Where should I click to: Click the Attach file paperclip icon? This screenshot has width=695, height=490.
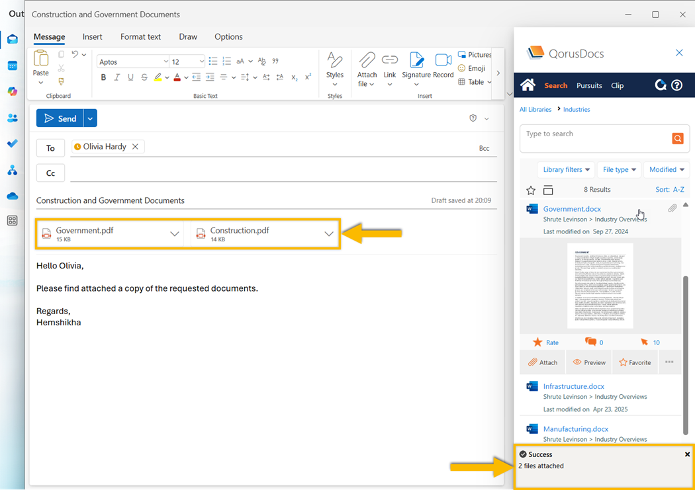click(x=367, y=61)
